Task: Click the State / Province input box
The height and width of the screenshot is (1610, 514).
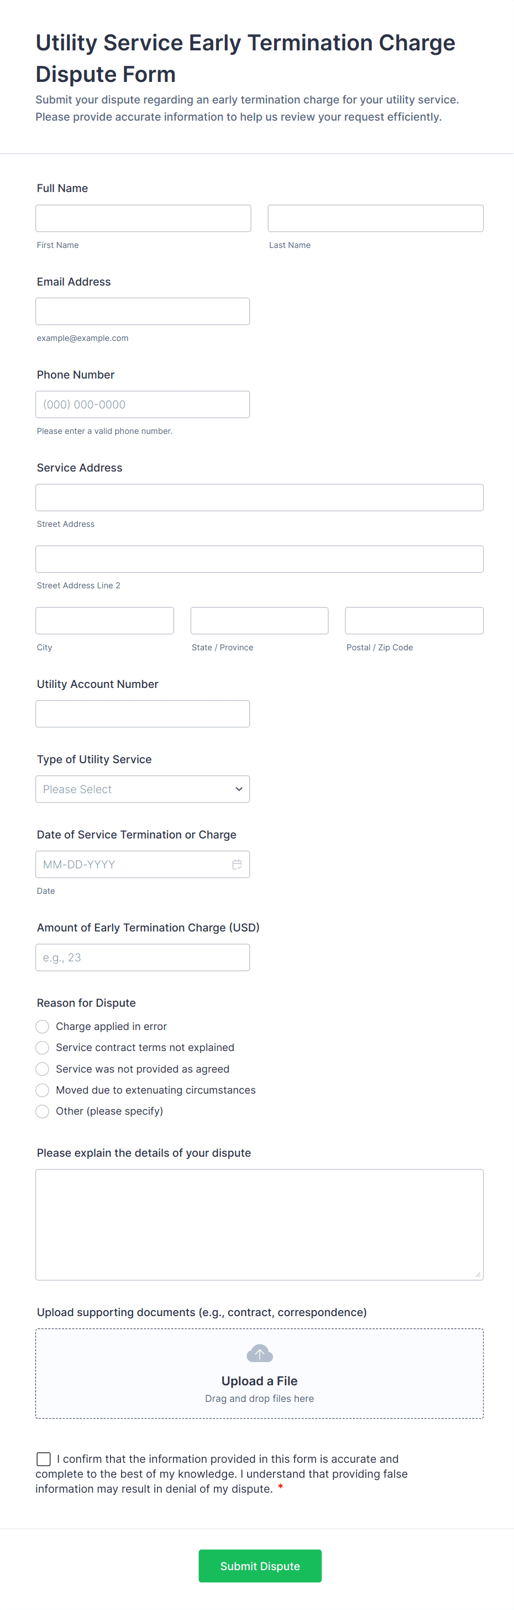Action: point(259,620)
